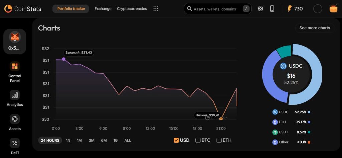
Task: Switch to the Exchange menu item
Action: point(103,9)
